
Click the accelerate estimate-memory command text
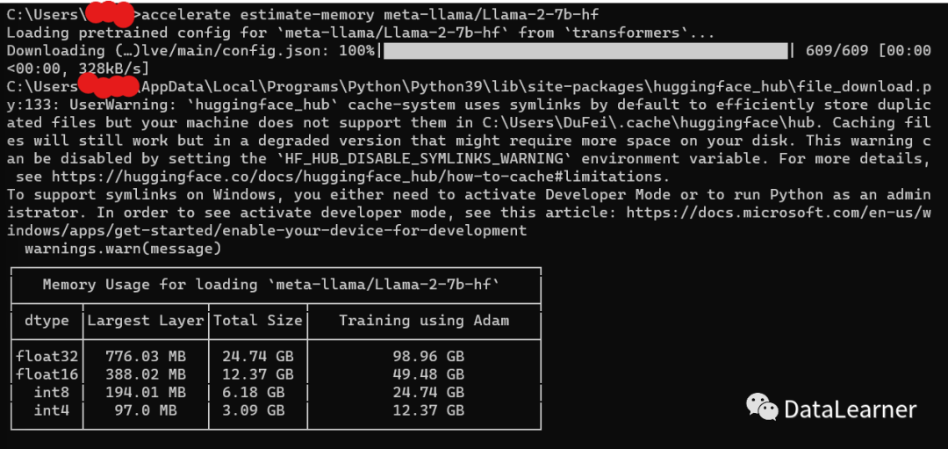coord(370,14)
